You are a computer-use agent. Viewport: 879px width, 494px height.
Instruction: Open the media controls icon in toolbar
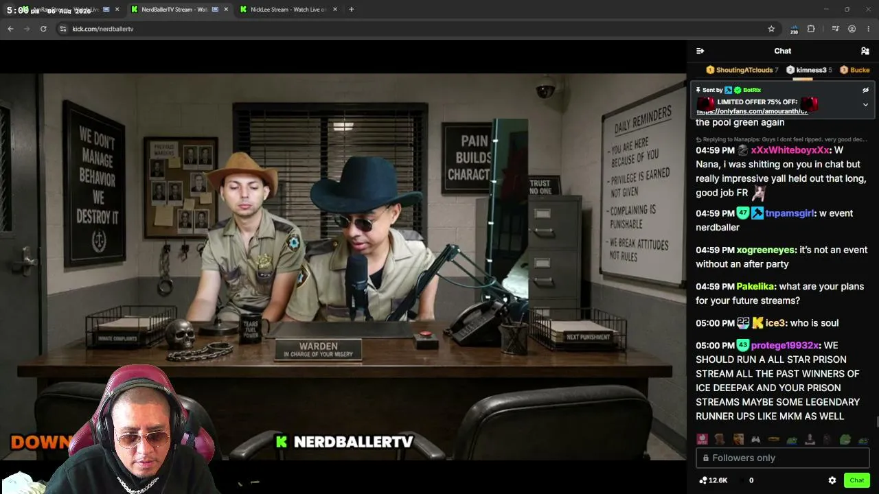pyautogui.click(x=835, y=29)
